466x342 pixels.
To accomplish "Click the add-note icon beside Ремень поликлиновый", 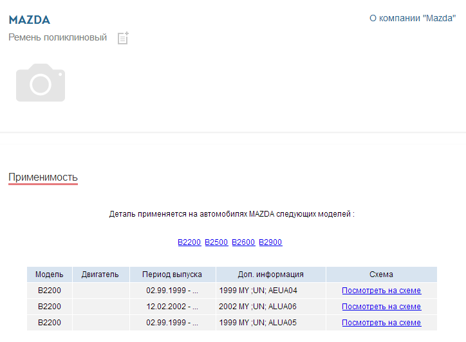I will [123, 38].
